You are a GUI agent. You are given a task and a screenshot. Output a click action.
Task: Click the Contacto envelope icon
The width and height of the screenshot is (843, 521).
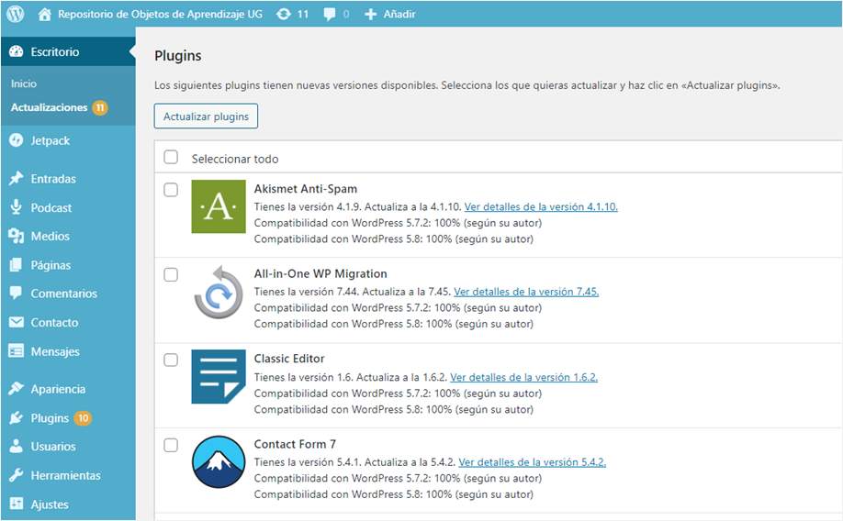click(x=17, y=322)
